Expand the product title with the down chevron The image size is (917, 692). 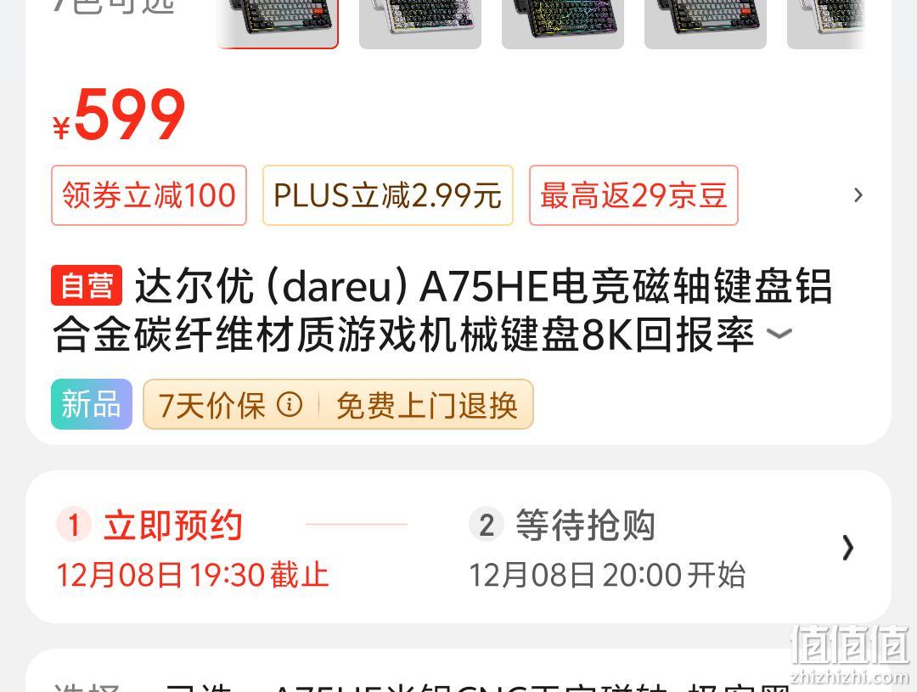point(779,334)
